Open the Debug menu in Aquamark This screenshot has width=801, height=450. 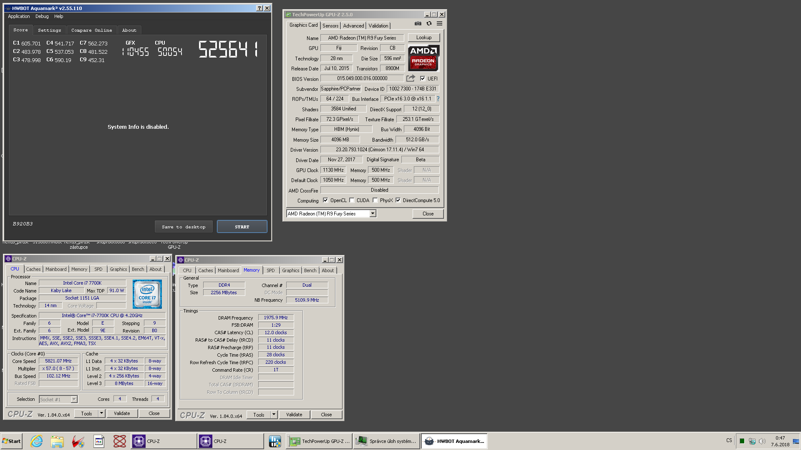point(42,17)
